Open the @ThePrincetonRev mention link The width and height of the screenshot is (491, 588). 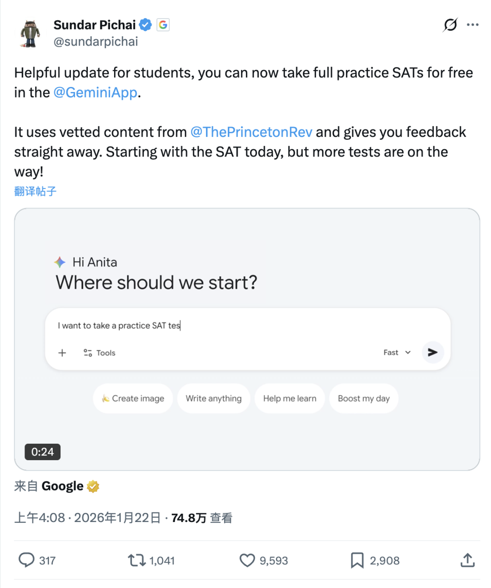coord(251,132)
